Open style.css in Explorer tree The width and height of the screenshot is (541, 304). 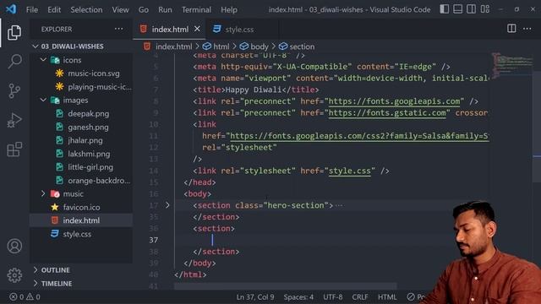click(x=77, y=234)
